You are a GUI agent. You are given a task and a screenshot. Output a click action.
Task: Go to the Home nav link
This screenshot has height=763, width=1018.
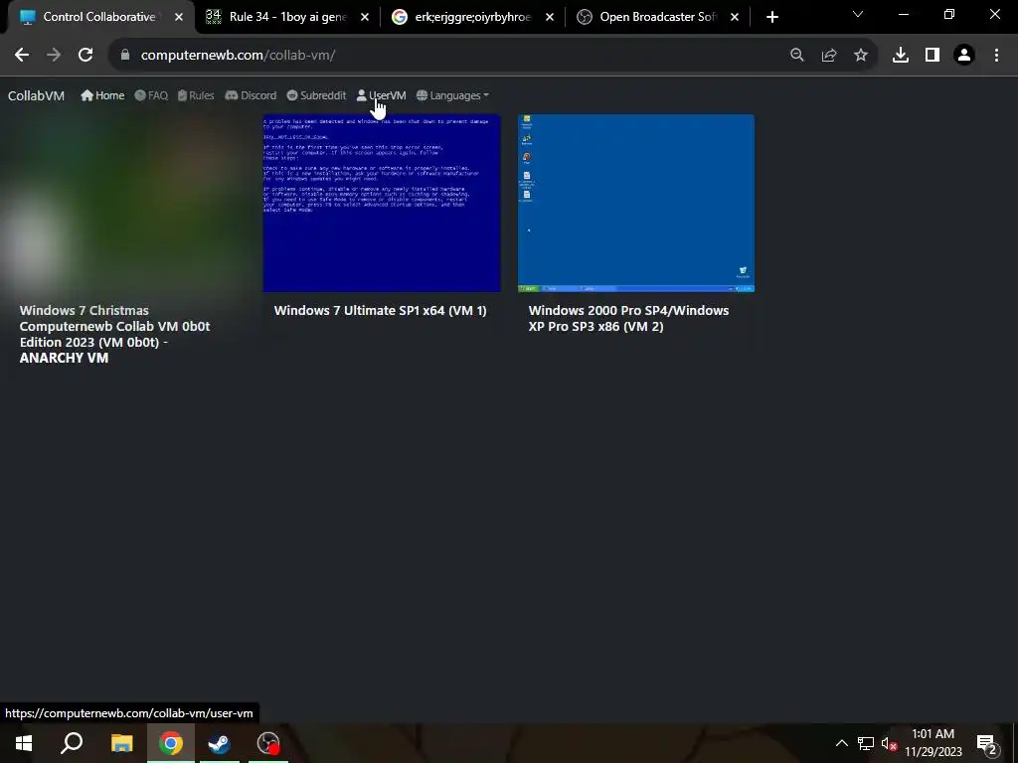coord(102,95)
